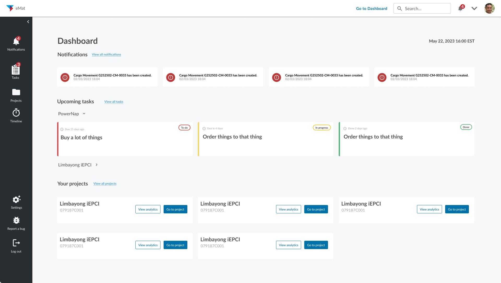Screen dimensions: 501x283
Task: Open Settings in the sidebar
Action: [16, 202]
